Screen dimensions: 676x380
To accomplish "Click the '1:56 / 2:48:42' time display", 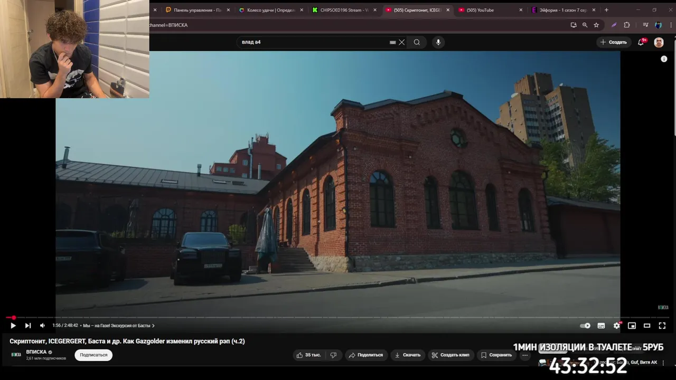I will coord(65,326).
